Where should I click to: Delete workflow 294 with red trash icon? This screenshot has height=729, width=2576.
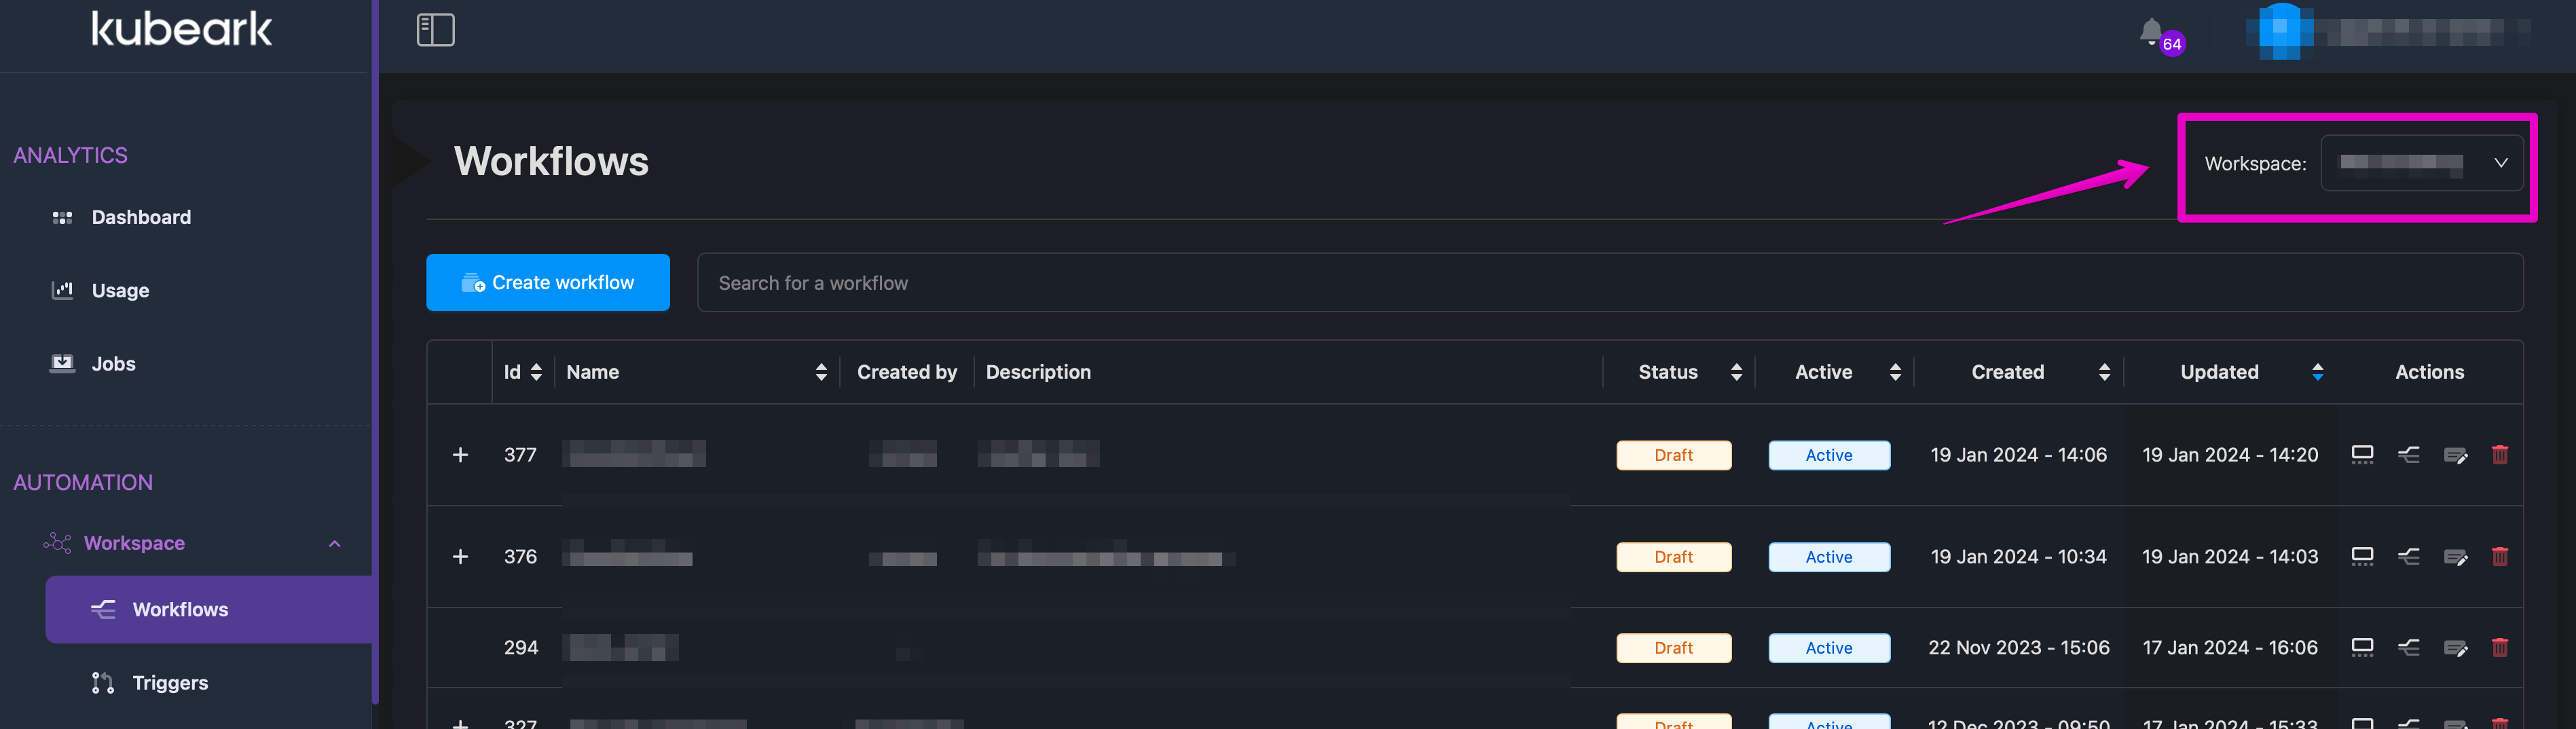tap(2499, 648)
